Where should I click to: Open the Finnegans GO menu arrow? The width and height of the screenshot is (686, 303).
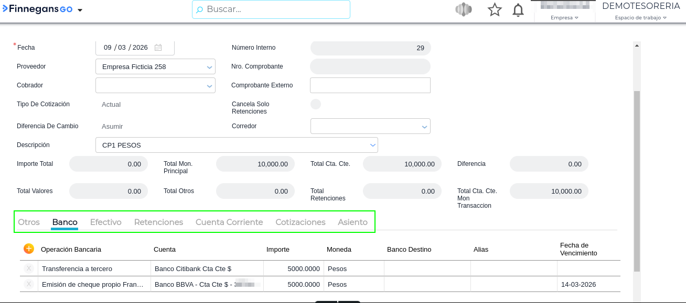(x=80, y=10)
